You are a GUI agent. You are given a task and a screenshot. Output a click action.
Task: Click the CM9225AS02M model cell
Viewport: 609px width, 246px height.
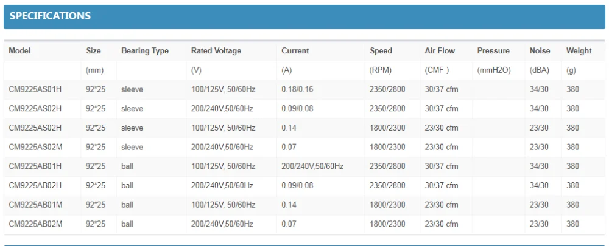click(35, 147)
